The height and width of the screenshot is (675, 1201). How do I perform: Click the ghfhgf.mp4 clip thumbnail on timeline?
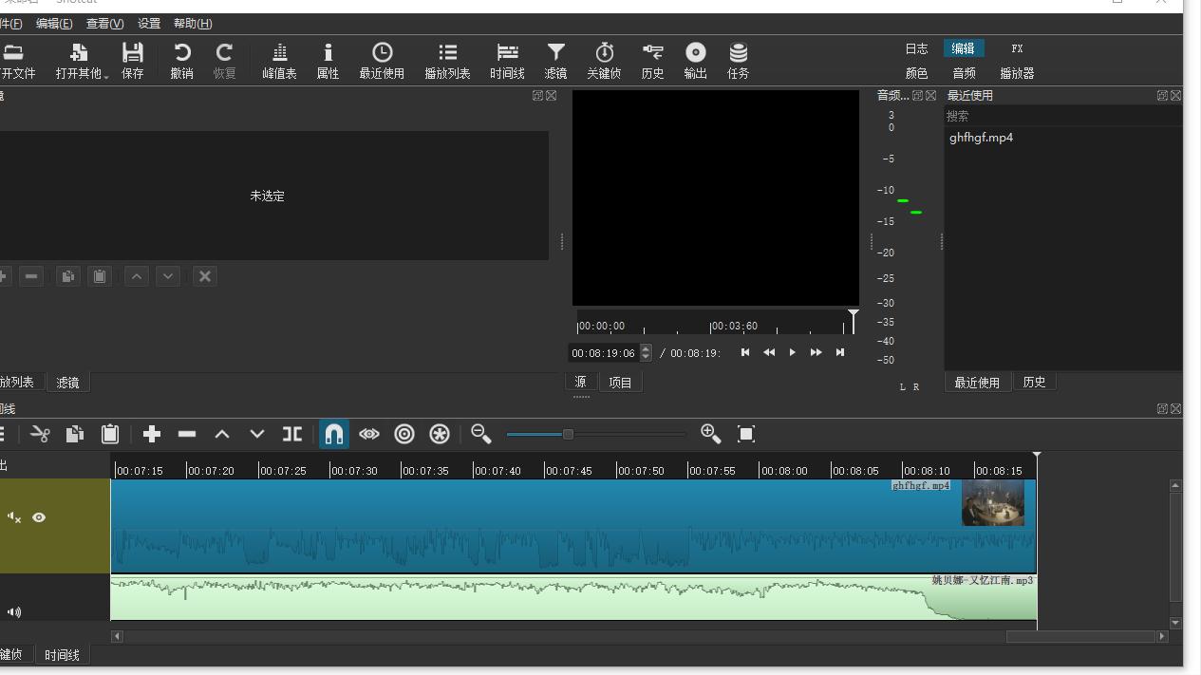tap(992, 503)
